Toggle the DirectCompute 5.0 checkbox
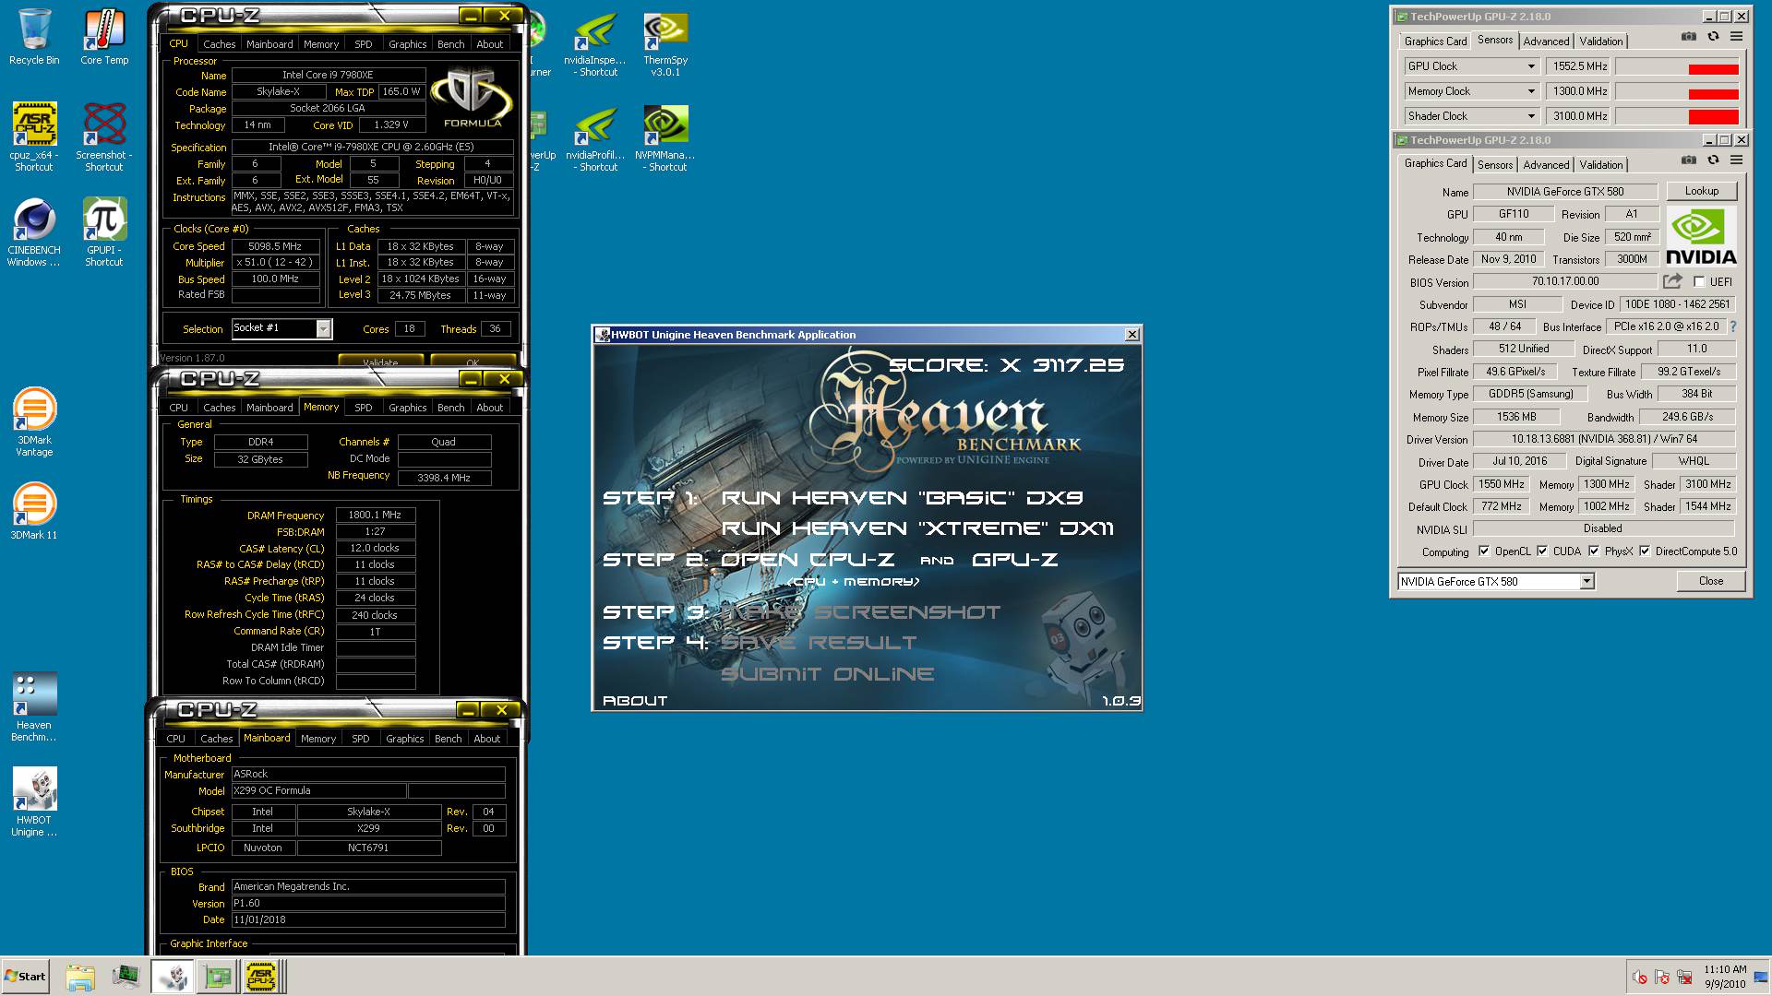 click(1645, 551)
